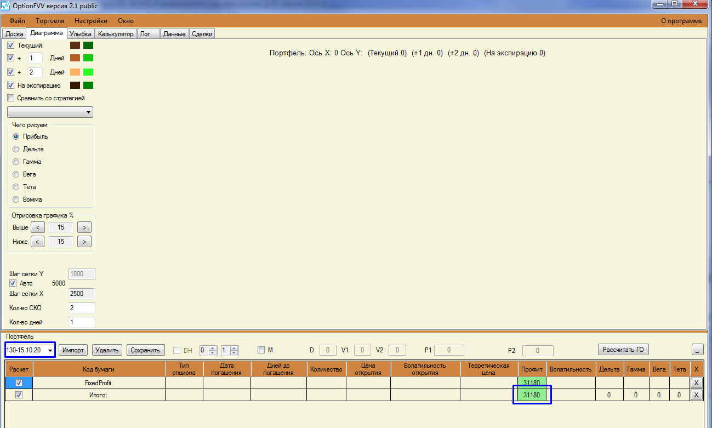
Task: Click the days field showing 2
Action: coord(35,72)
